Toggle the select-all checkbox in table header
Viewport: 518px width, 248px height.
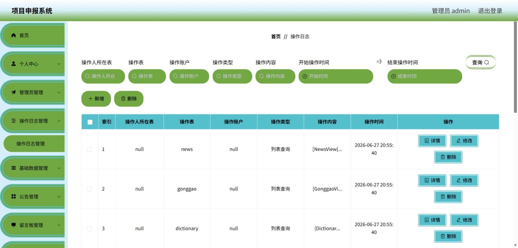coord(90,122)
